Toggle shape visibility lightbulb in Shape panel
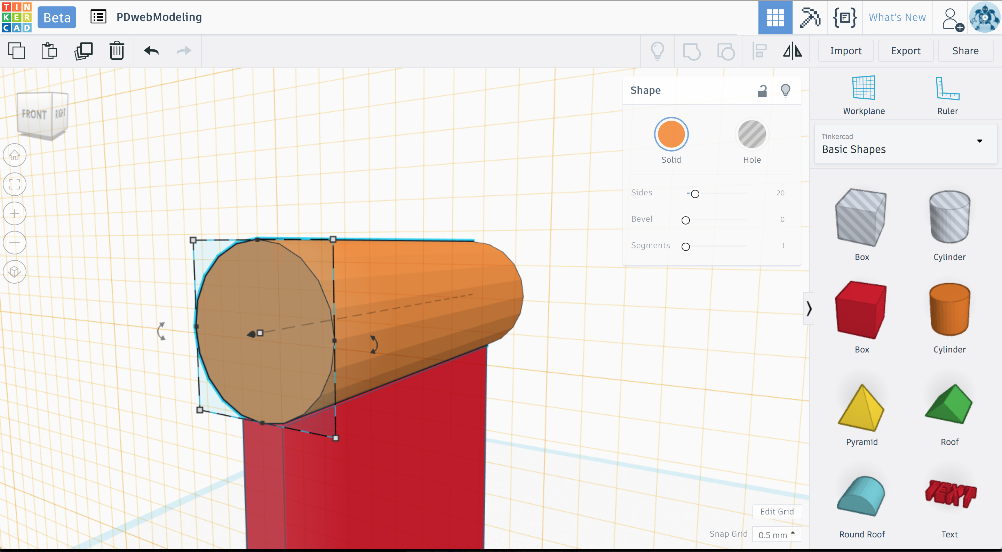Screen dimensions: 1002x552 point(785,91)
